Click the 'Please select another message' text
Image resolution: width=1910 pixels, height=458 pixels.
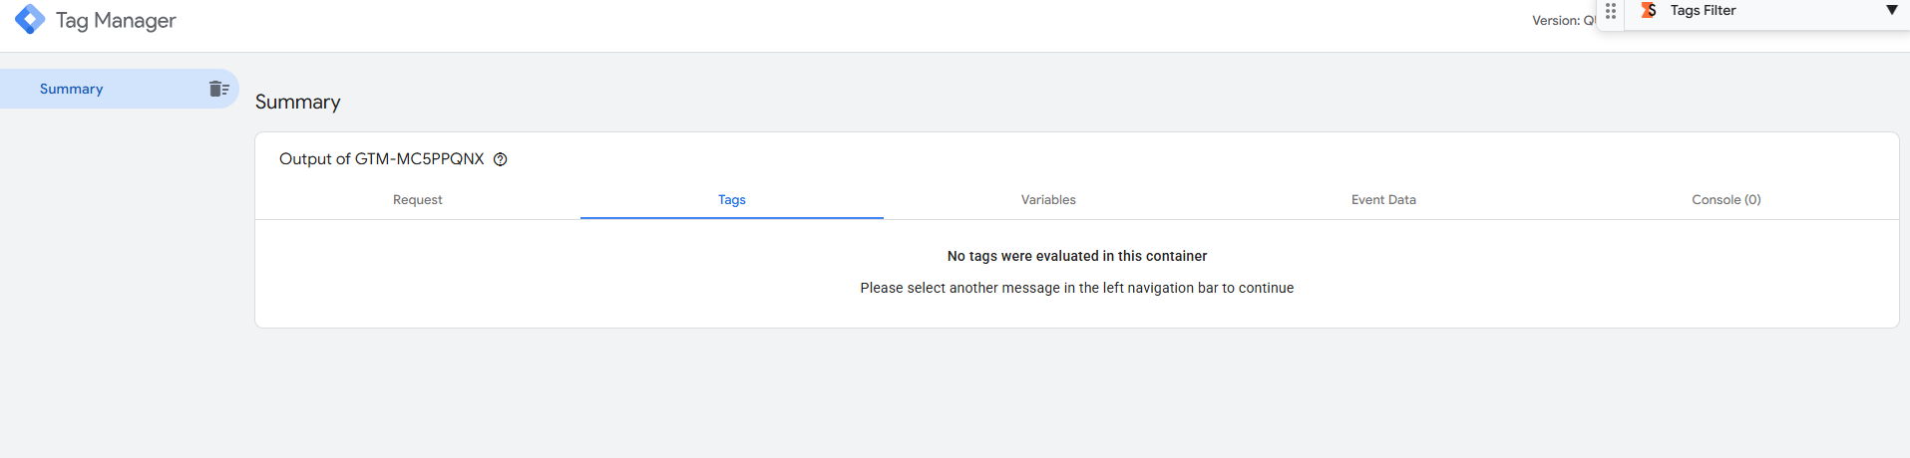[1076, 288]
